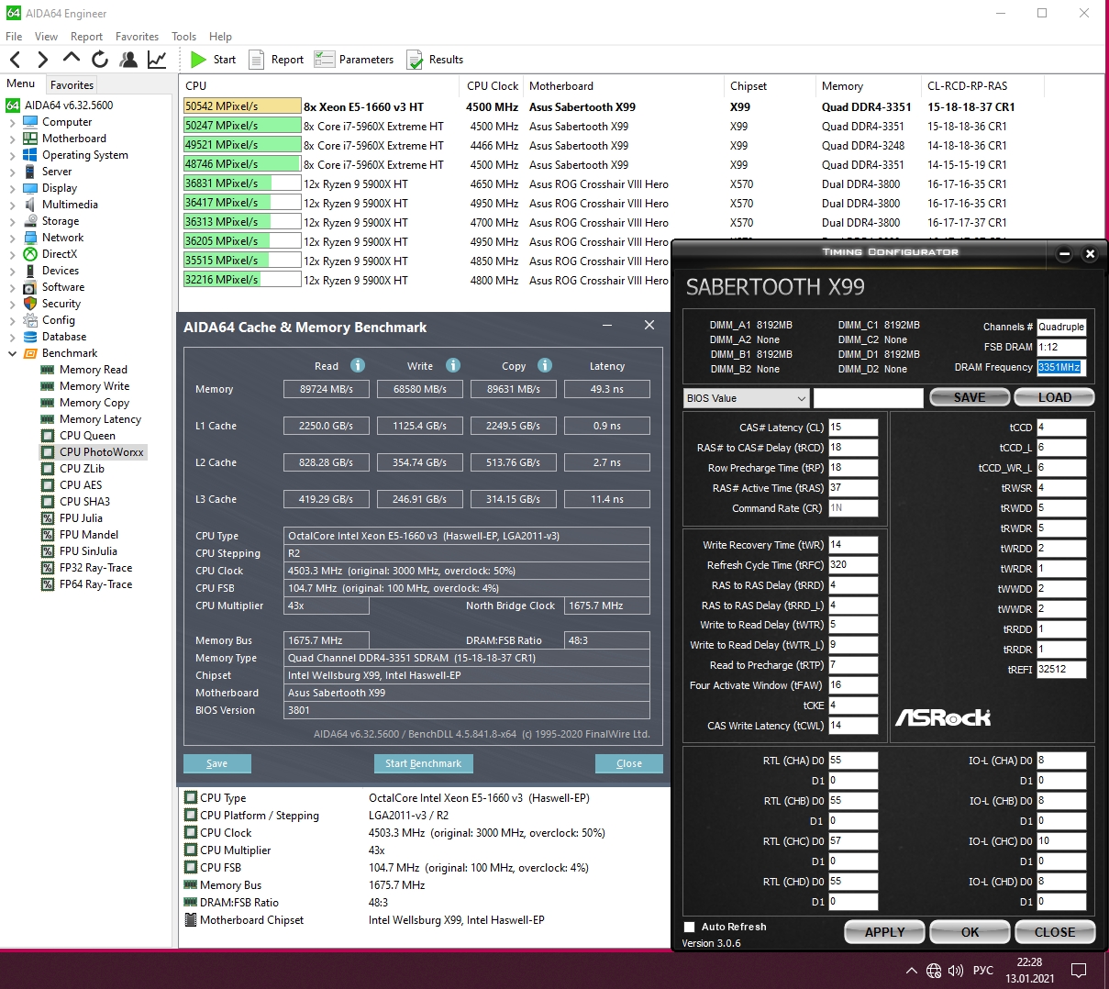Go back with the left arrow toolbar icon
This screenshot has height=989, width=1109.
(x=16, y=60)
